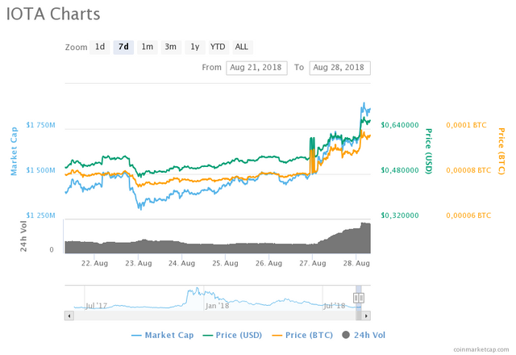Edit the From date field
This screenshot has height=355, width=516.
pos(256,68)
